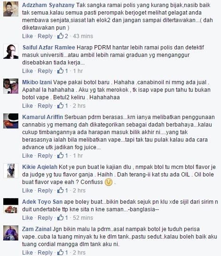Open Adek Toyo San's profile link
Viewport: 221px width, 256px height.
(x=42, y=201)
